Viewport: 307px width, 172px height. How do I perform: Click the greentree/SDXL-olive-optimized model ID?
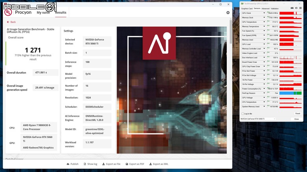pos(97,131)
